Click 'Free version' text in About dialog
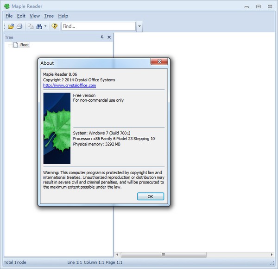 pos(84,95)
